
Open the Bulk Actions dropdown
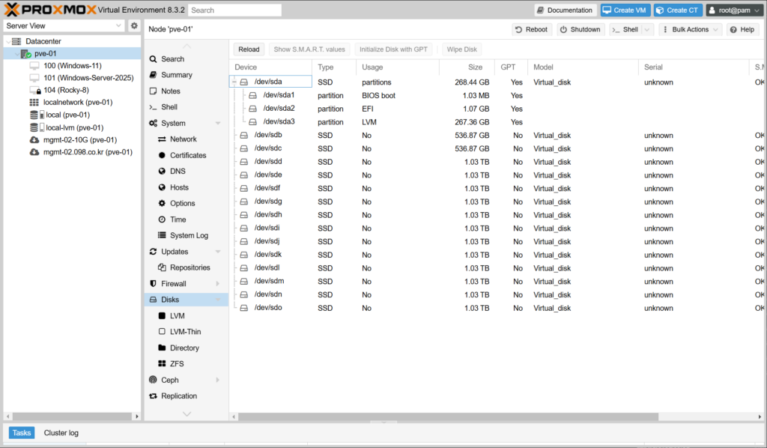pyautogui.click(x=690, y=29)
